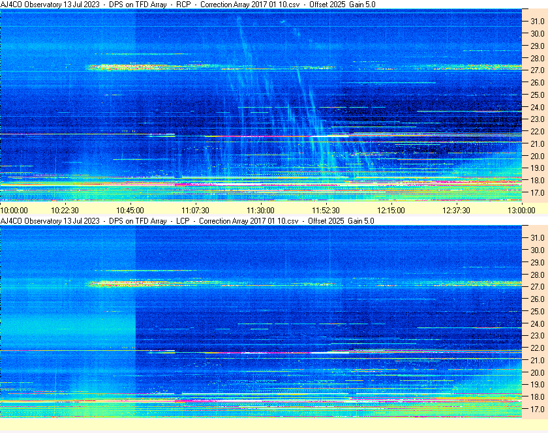Click the 27.0 frequency label in RCP plot
The image size is (548, 433).
point(538,70)
